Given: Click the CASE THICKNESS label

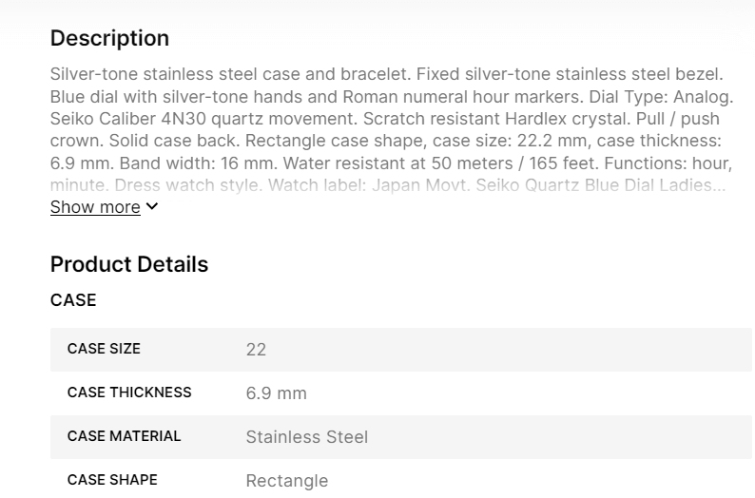Looking at the screenshot, I should pos(129,393).
